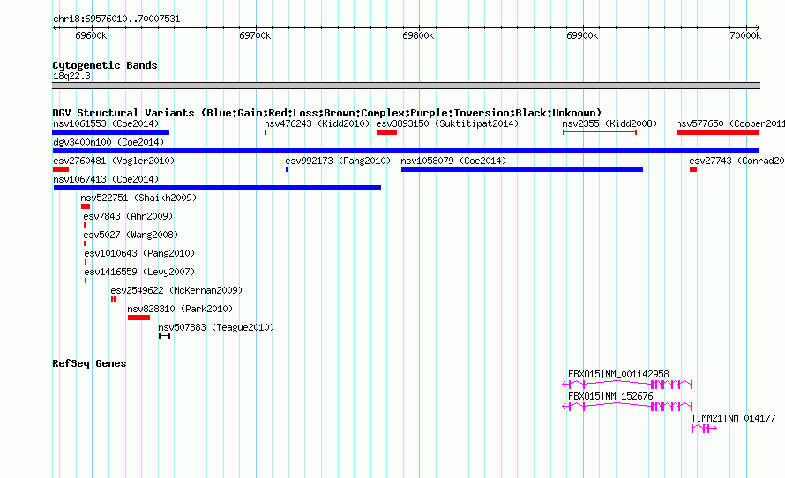
Task: Click the esv2760481 (Vogler2010) label
Action: pos(114,161)
